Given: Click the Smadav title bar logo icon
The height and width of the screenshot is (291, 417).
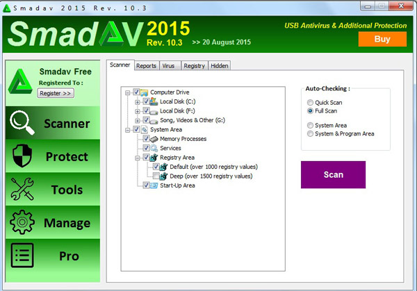Looking at the screenshot, I should (x=6, y=8).
